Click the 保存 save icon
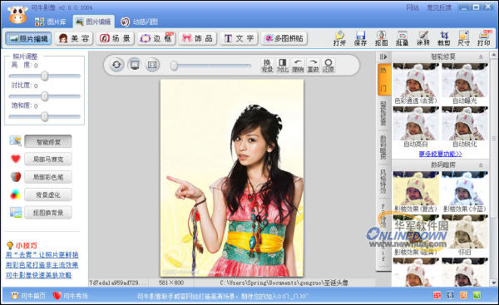Viewport: 499px width, 305px height. tap(360, 38)
